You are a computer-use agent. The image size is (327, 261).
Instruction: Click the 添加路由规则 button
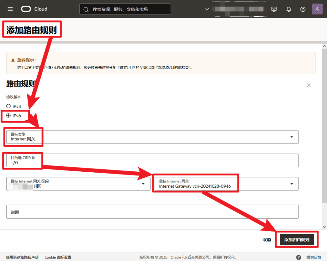[x=297, y=240]
